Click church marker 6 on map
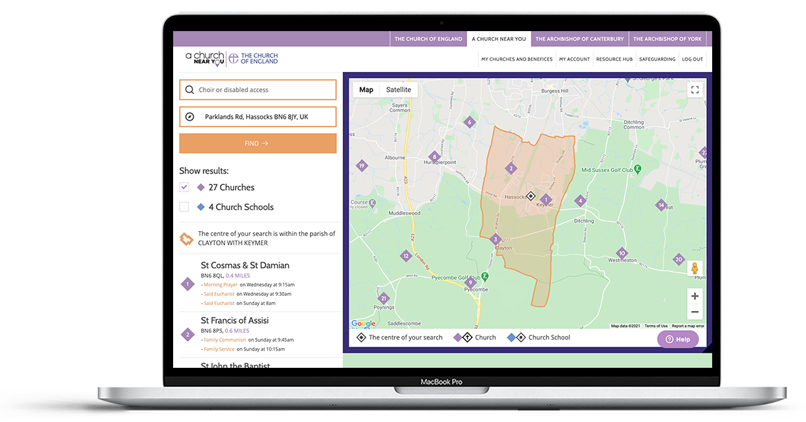 pos(469,122)
